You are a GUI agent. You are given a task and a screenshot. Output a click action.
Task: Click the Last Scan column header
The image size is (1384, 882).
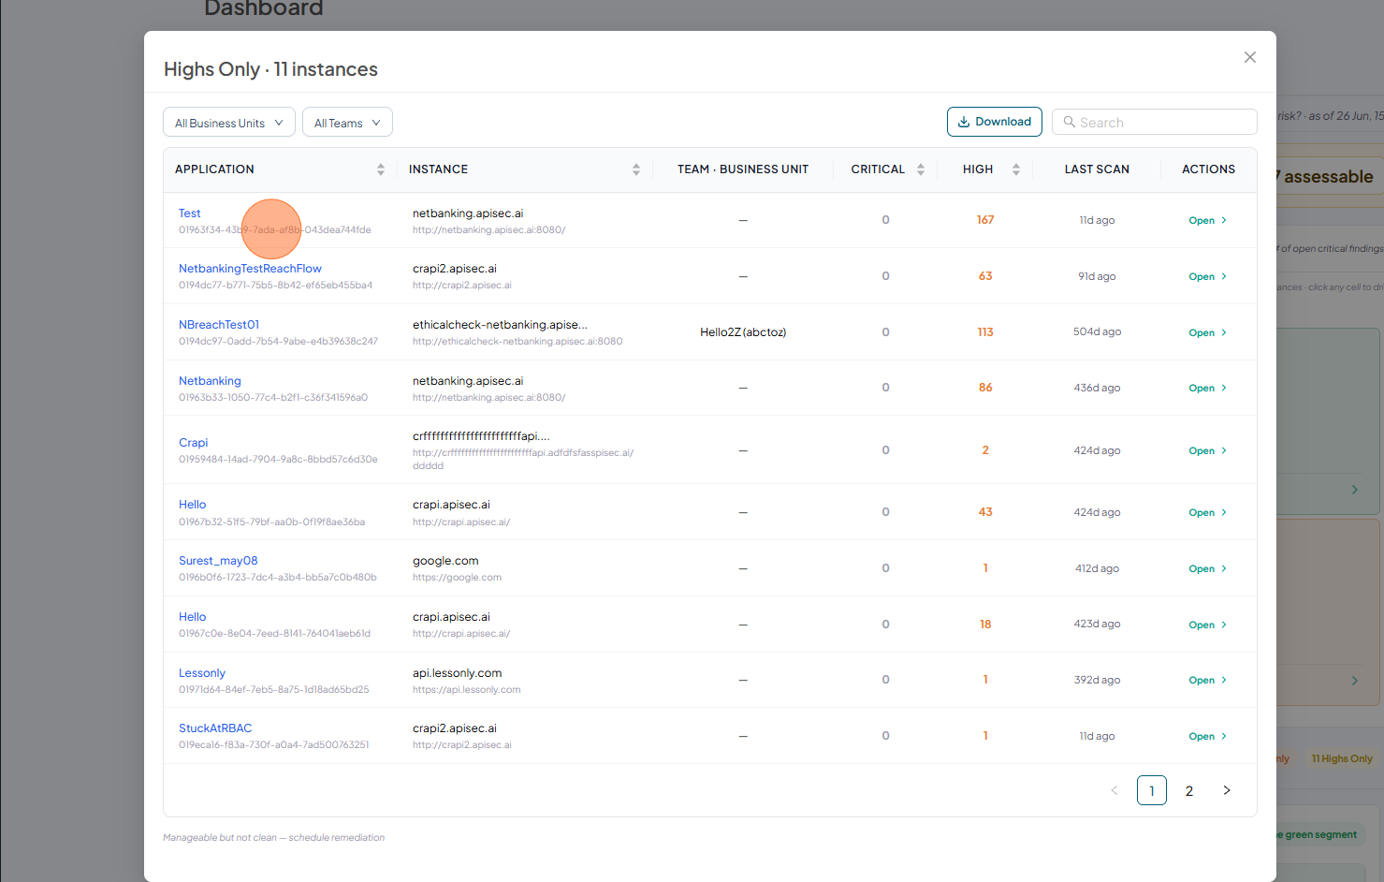click(1097, 169)
